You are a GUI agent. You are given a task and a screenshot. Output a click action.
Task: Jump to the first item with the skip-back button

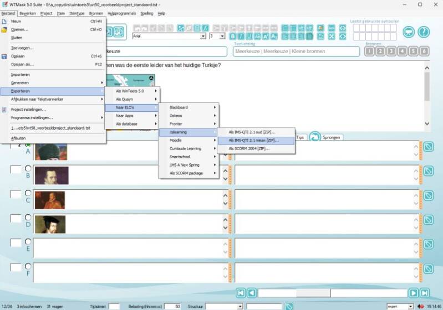click(241, 293)
